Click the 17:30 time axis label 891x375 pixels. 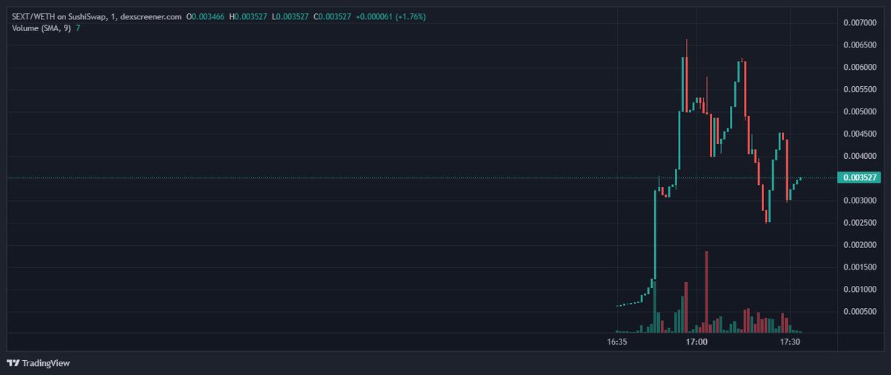790,342
